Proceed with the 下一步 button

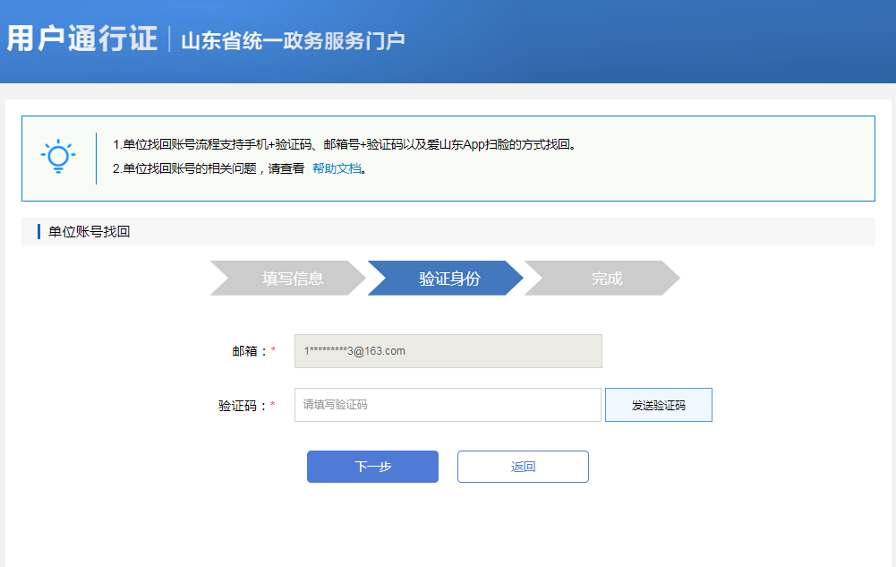(x=372, y=467)
